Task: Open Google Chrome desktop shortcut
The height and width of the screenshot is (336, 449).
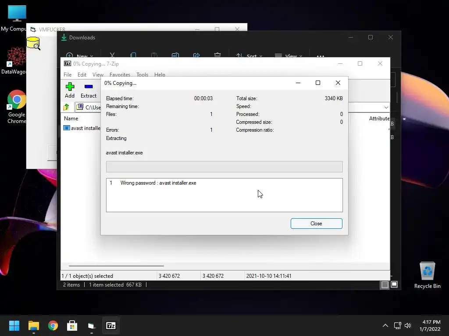Action: click(x=17, y=107)
